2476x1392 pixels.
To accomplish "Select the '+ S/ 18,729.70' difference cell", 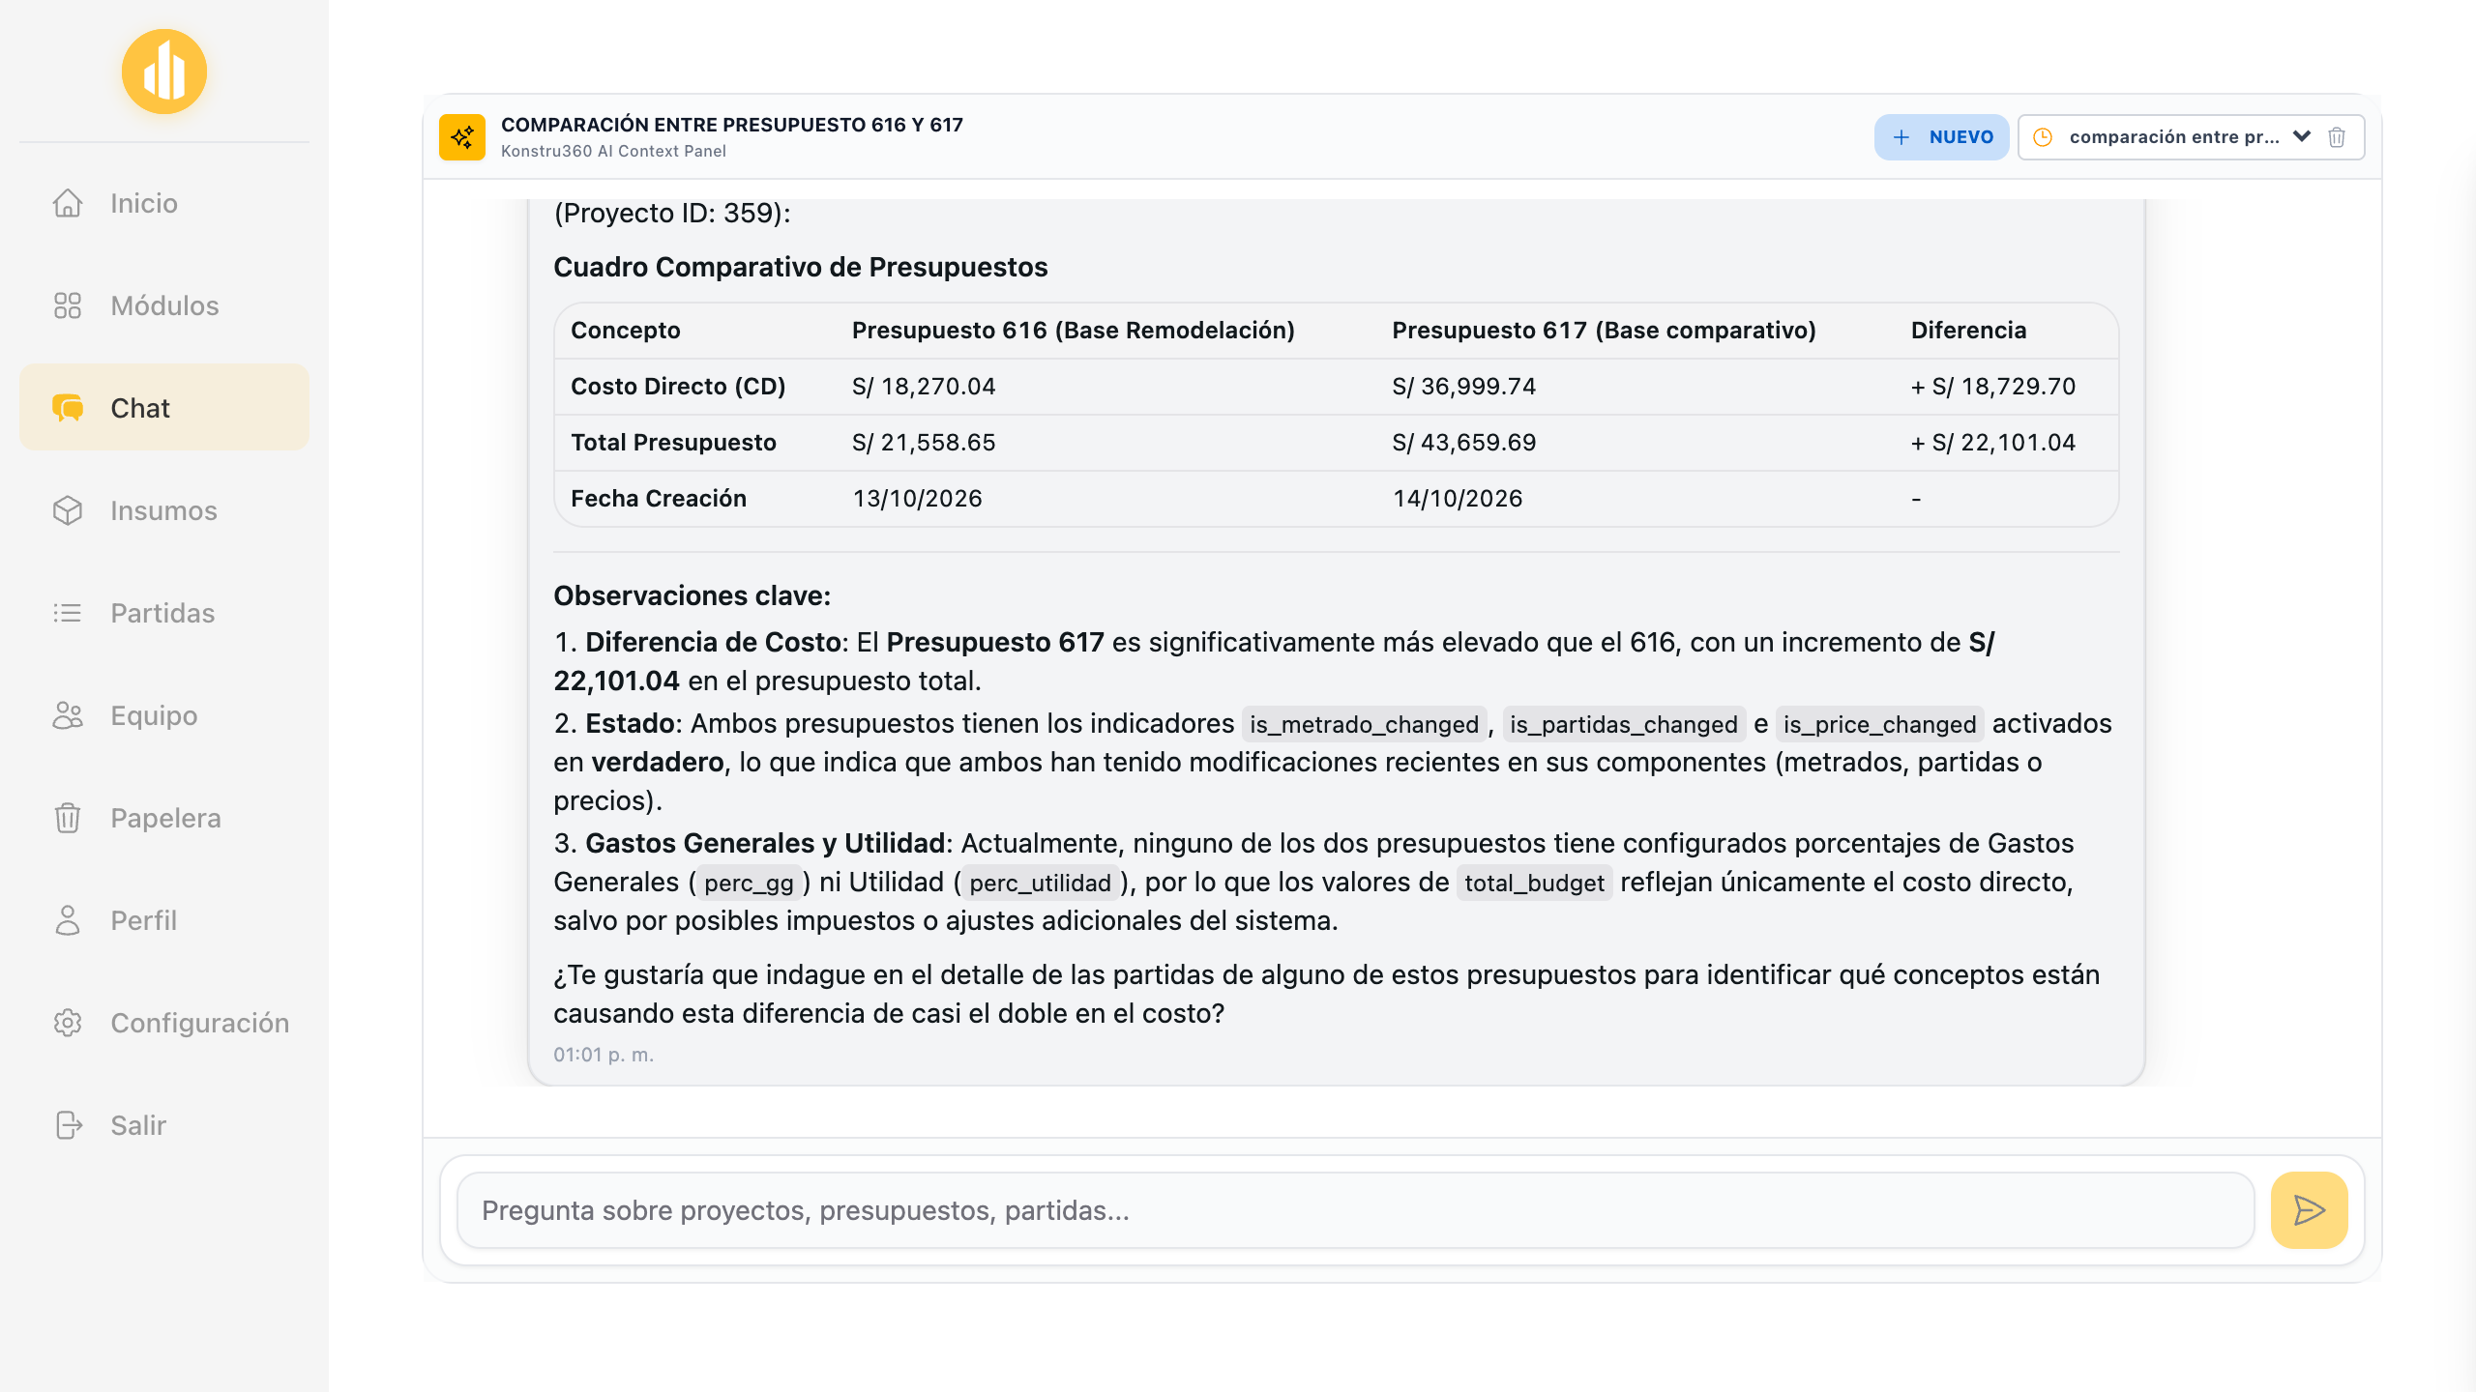I will [x=1993, y=387].
